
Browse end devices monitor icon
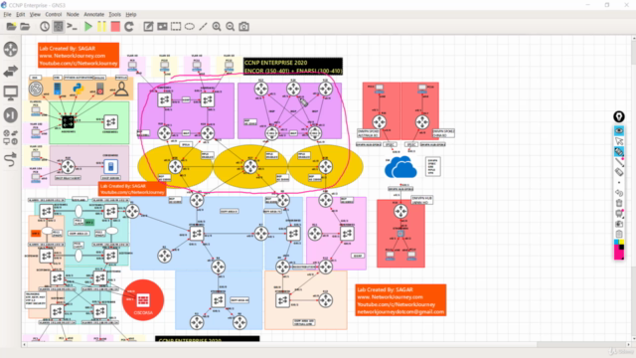point(11,92)
